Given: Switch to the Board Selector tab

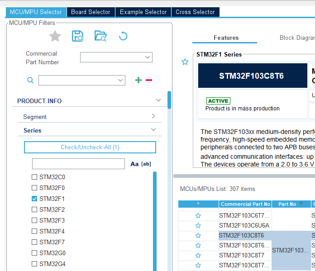Looking at the screenshot, I should pos(91,12).
